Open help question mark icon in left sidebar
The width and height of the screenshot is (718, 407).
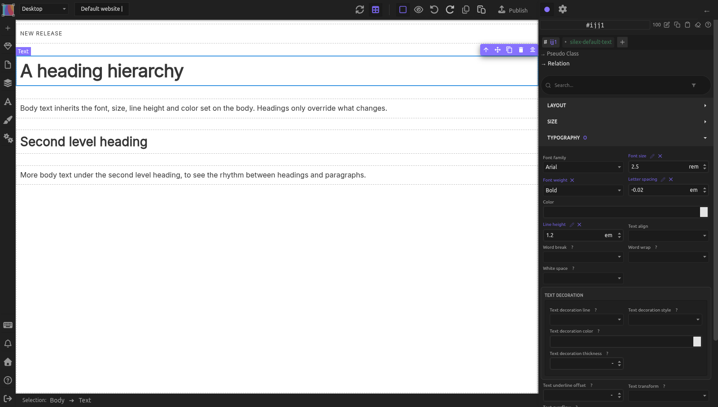pos(8,380)
